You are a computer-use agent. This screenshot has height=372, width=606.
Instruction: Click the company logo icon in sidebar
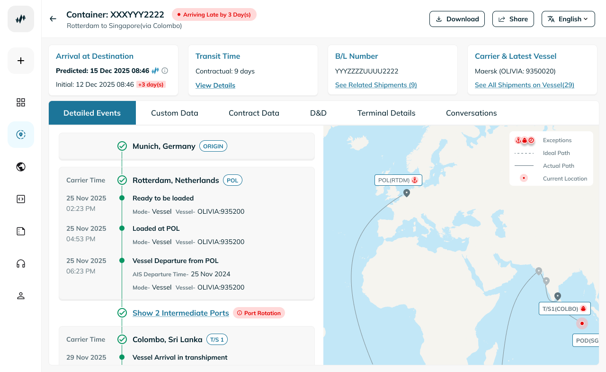pos(21,19)
